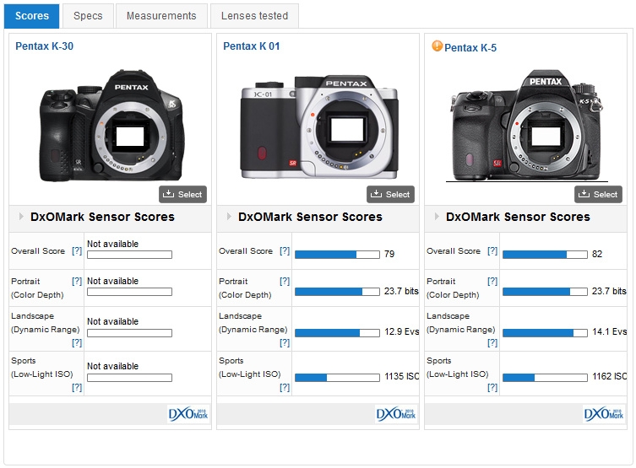
Task: Select the Pentax K-5 camera
Action: [598, 194]
